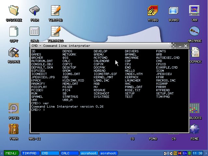Launch the FASM assembler desktop icon
The width and height of the screenshot is (208, 156).
(x=34, y=11)
